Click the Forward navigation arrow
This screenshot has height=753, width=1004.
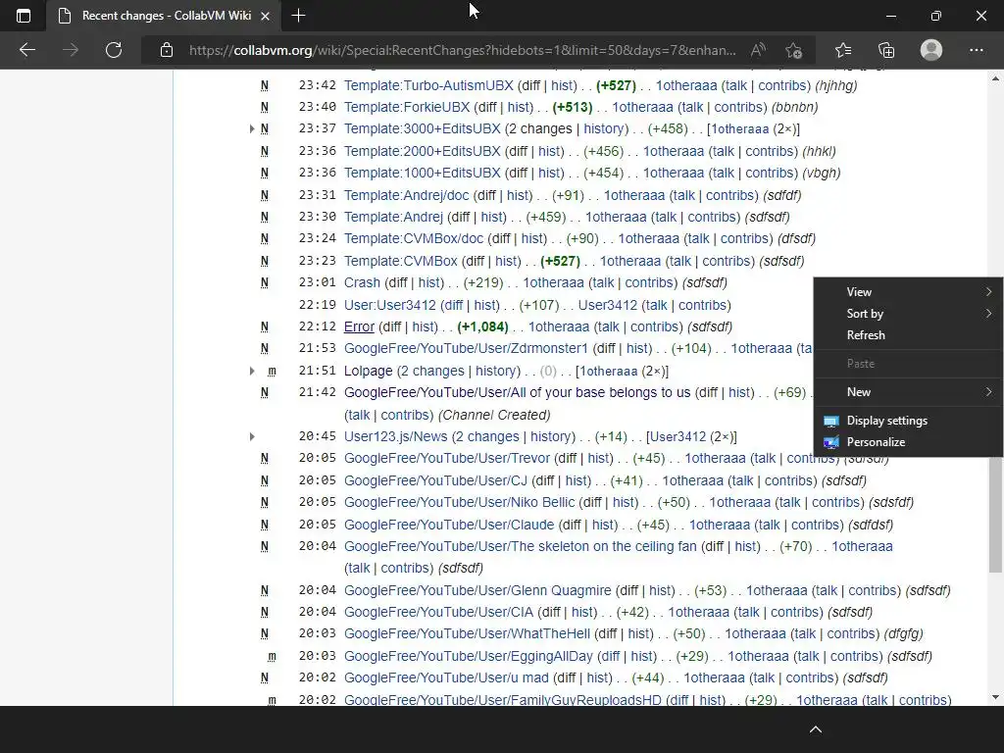pos(71,50)
